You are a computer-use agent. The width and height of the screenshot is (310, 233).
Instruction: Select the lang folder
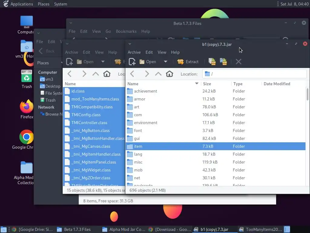click(216, 154)
